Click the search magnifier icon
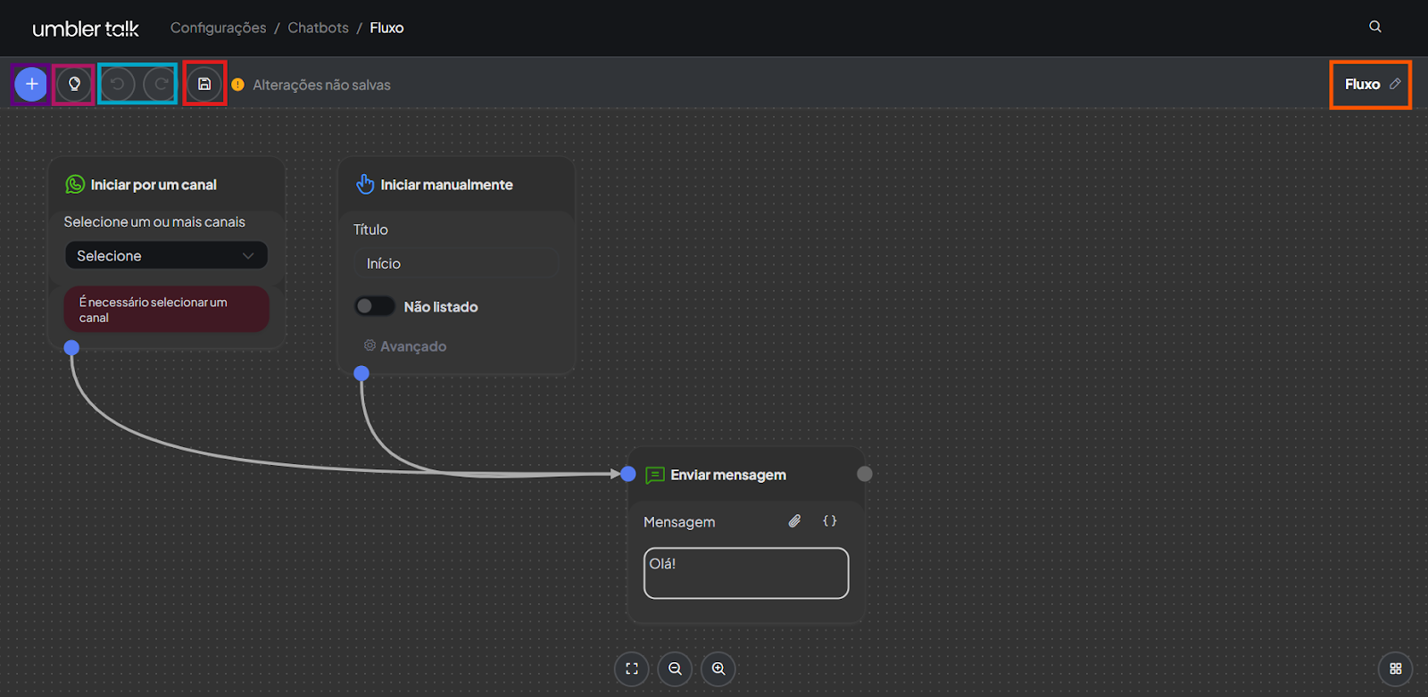This screenshot has height=697, width=1428. pyautogui.click(x=1375, y=27)
